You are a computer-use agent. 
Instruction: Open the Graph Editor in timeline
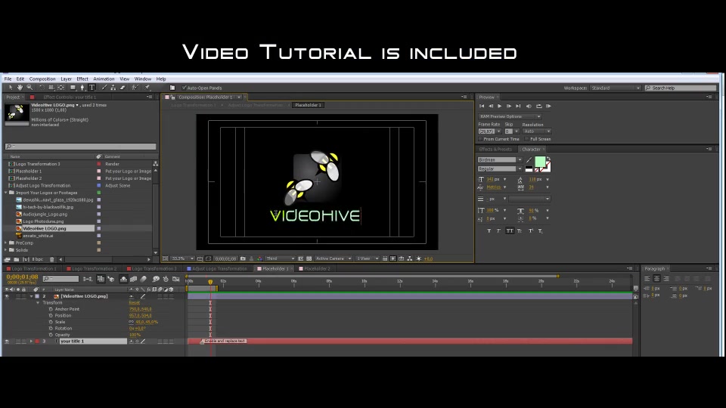pos(176,279)
